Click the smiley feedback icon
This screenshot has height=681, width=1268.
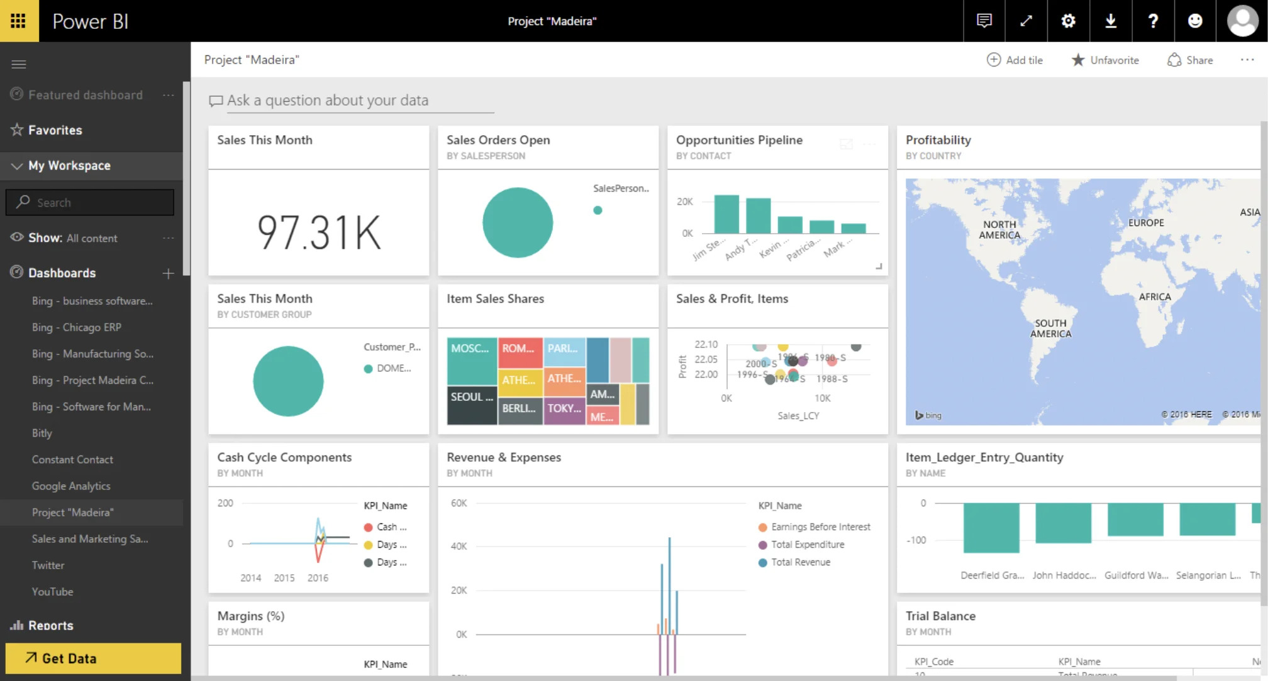coord(1195,21)
